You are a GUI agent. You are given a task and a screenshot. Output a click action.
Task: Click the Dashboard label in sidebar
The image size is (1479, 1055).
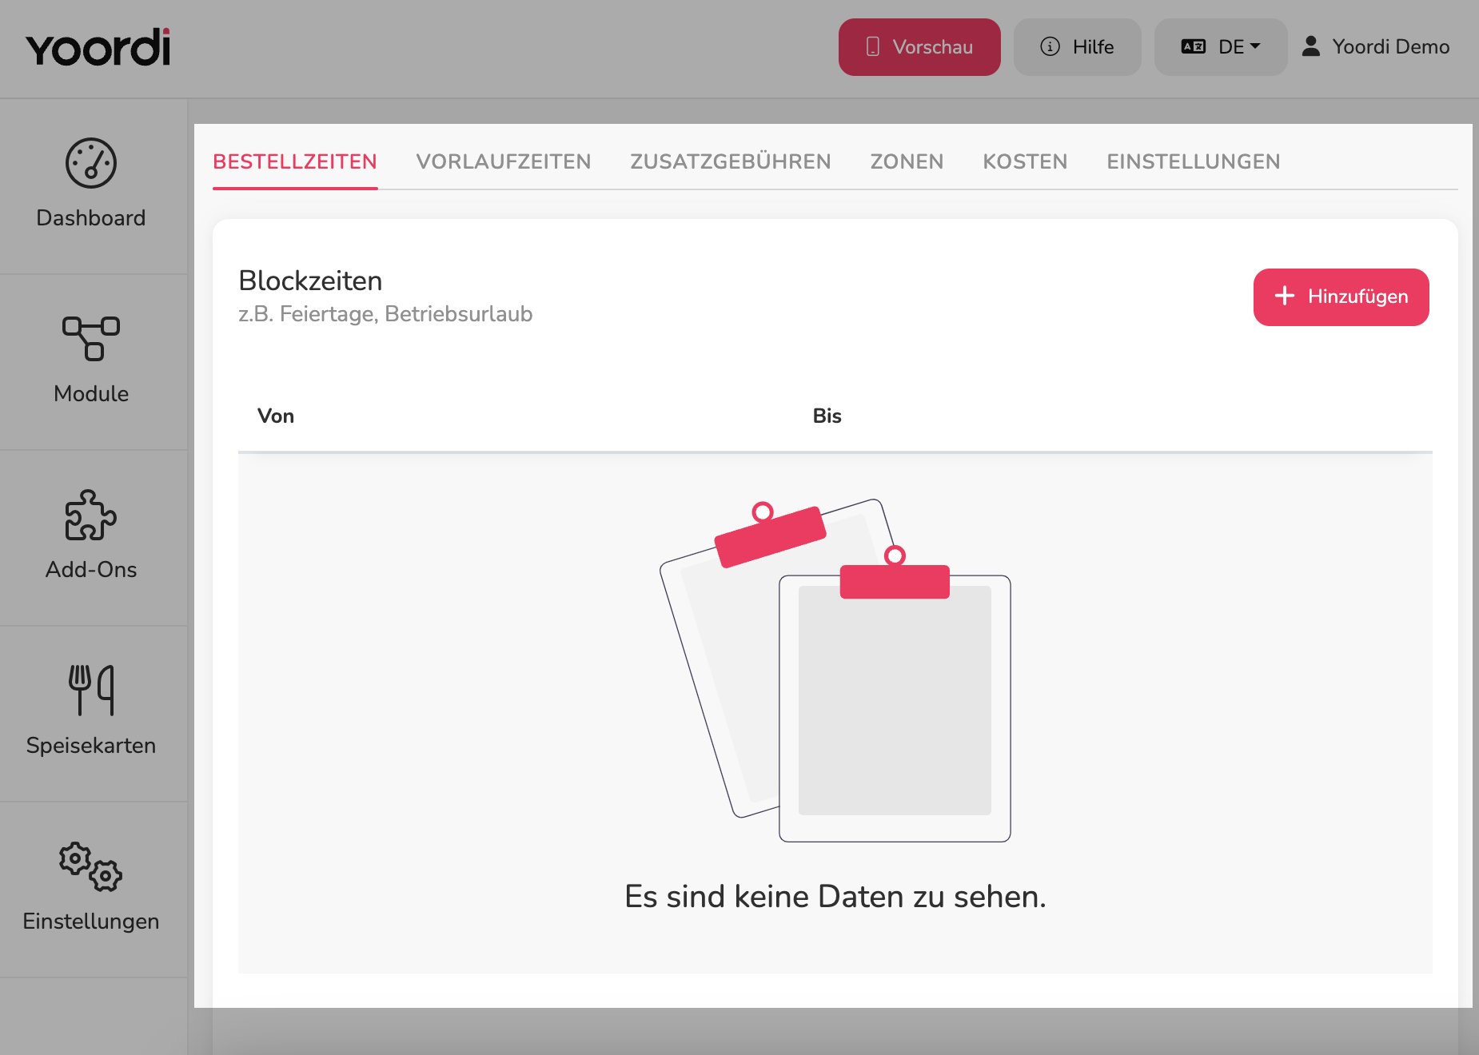coord(91,218)
